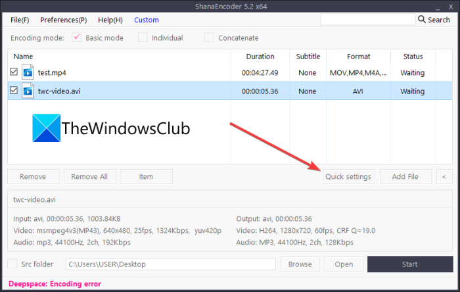Click the Output video H264 info line

click(x=306, y=231)
